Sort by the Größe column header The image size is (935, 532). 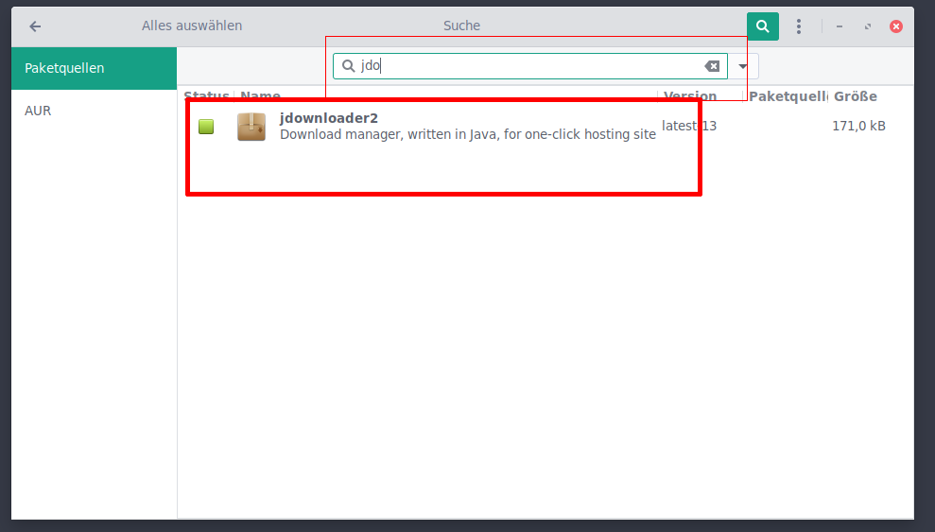856,96
